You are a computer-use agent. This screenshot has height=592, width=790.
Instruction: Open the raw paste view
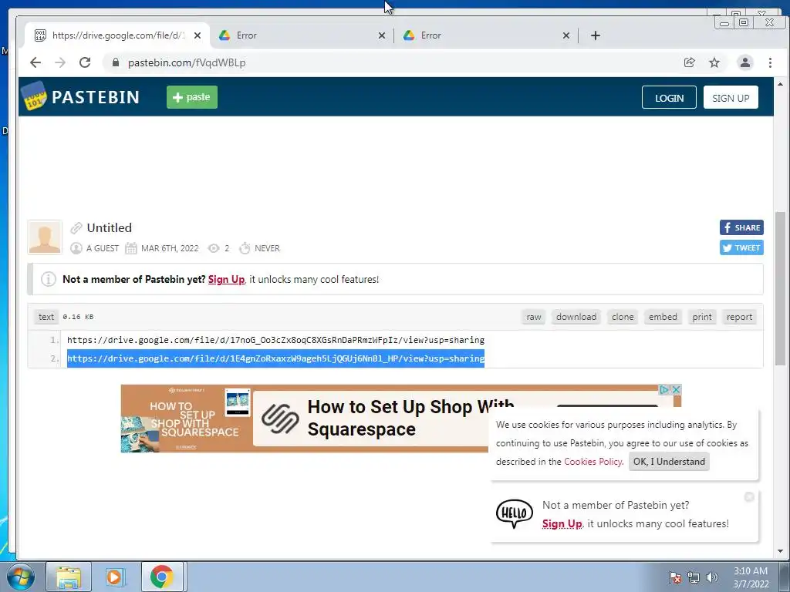pyautogui.click(x=534, y=317)
